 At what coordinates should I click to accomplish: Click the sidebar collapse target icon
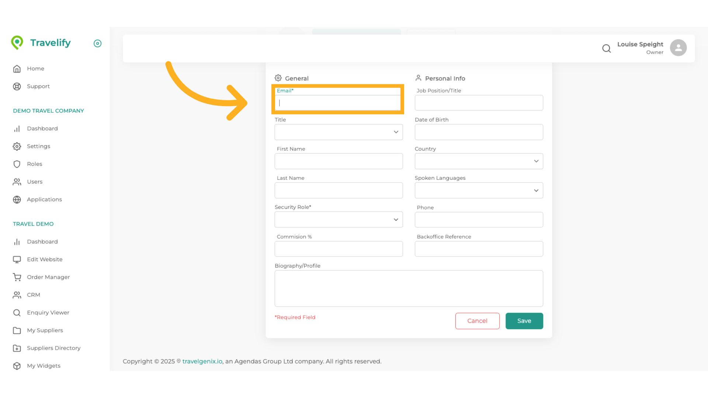point(97,43)
